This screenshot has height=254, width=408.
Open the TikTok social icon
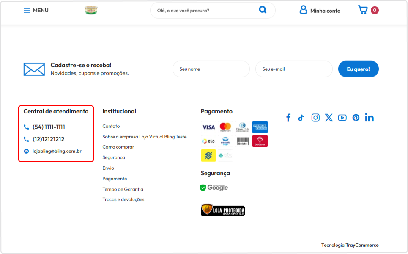(301, 118)
